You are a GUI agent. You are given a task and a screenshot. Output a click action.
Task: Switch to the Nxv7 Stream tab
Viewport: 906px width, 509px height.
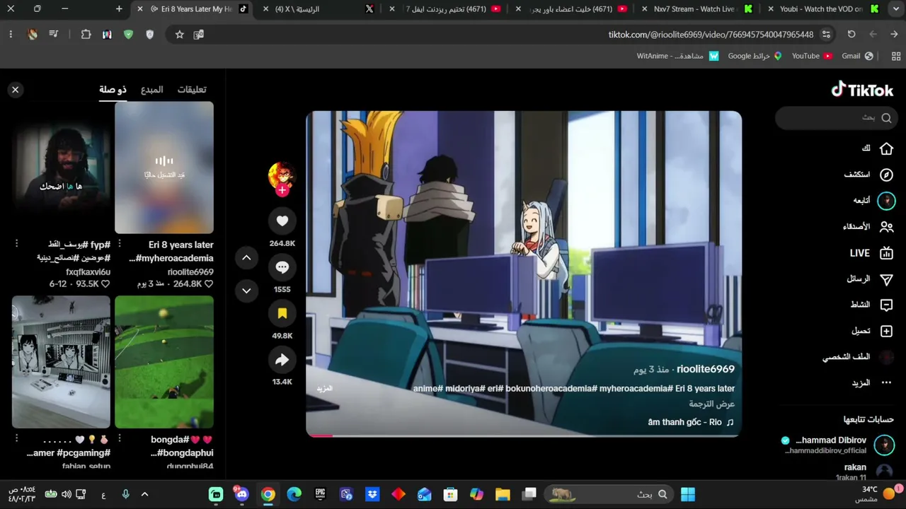[696, 9]
